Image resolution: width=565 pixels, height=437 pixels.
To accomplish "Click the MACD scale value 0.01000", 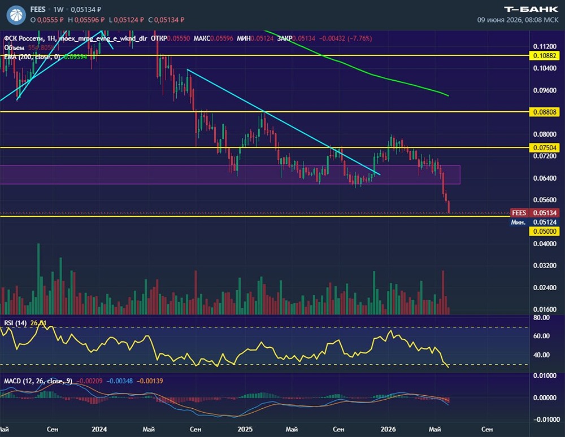I will 545,375.
